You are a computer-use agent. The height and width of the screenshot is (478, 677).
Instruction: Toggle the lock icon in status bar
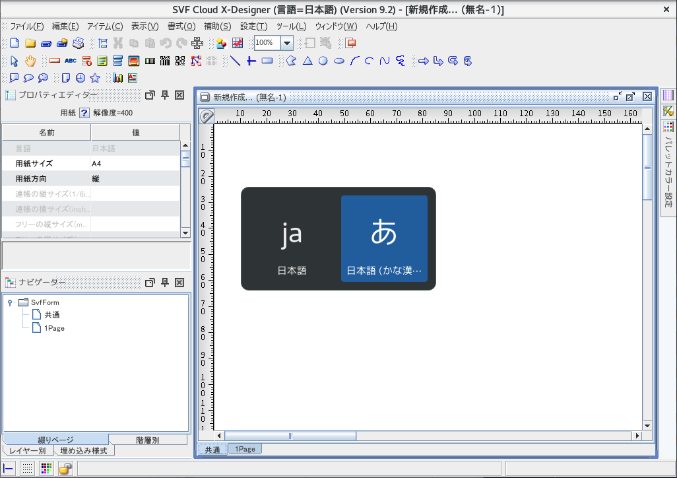coord(65,468)
